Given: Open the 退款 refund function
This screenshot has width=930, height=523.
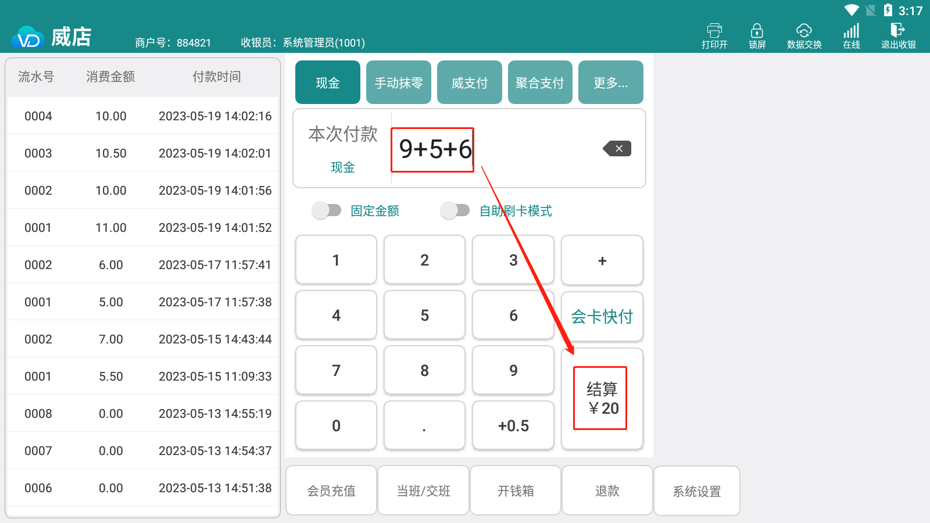Looking at the screenshot, I should pyautogui.click(x=607, y=491).
